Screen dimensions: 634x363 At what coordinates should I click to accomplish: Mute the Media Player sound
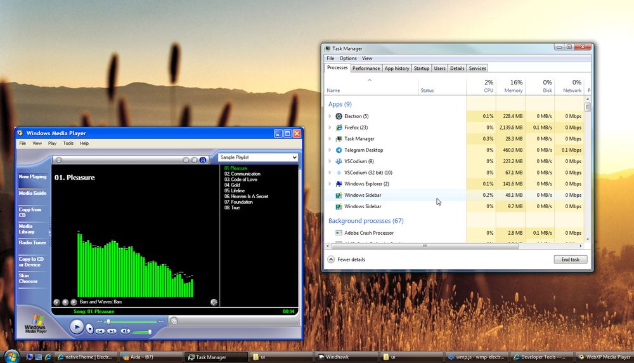pyautogui.click(x=126, y=331)
